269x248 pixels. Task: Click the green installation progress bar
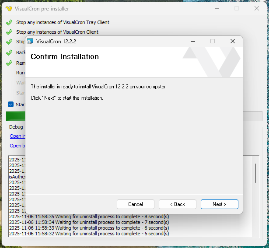pos(15,116)
